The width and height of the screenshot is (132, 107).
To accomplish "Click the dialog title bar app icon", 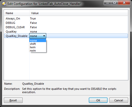I will coord(4,4).
